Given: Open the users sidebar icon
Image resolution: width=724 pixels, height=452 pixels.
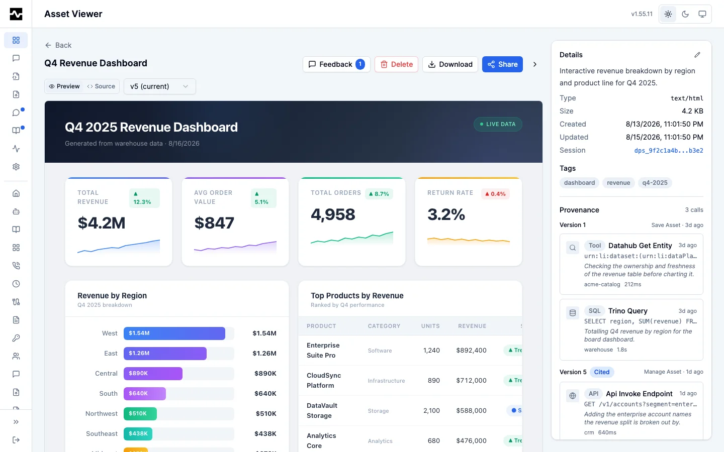Looking at the screenshot, I should tap(16, 356).
